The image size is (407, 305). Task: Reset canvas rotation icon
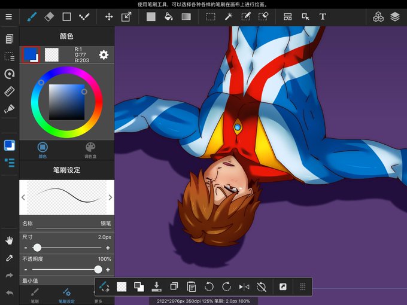[x=262, y=287]
